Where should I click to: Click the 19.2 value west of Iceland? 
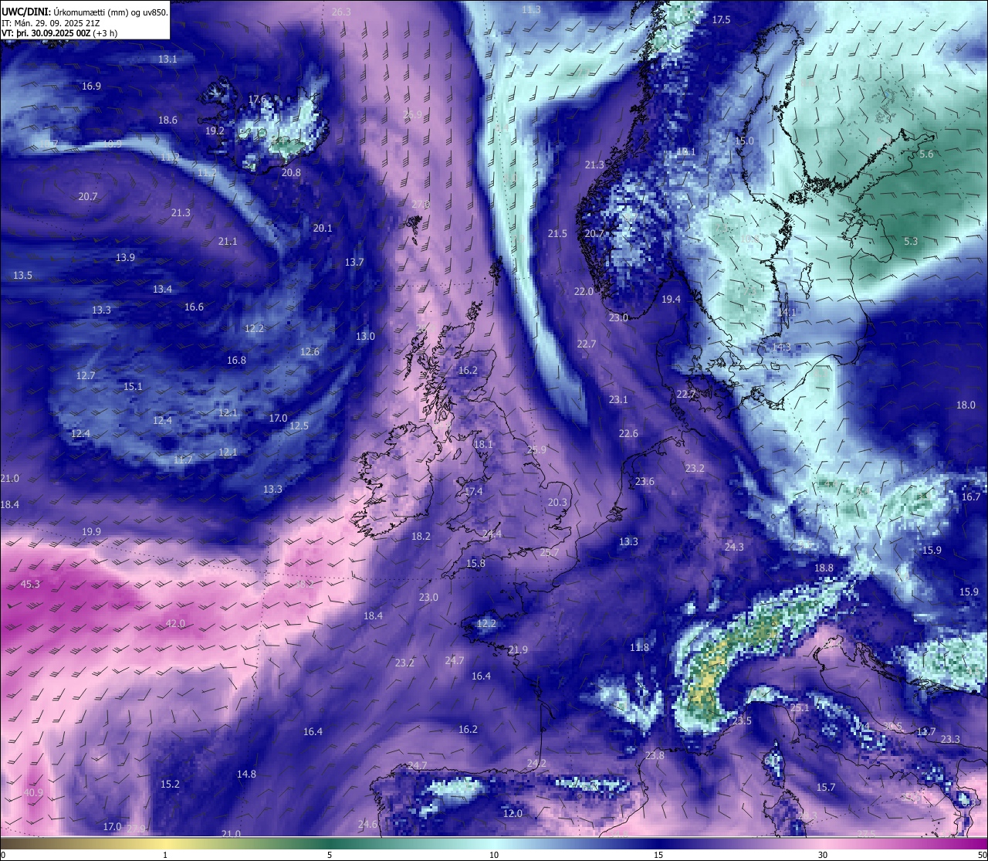215,131
